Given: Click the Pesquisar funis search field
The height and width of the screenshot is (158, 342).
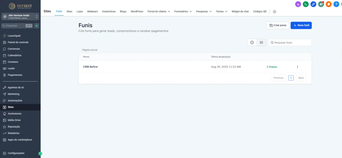Looking at the screenshot, I should pos(290,42).
